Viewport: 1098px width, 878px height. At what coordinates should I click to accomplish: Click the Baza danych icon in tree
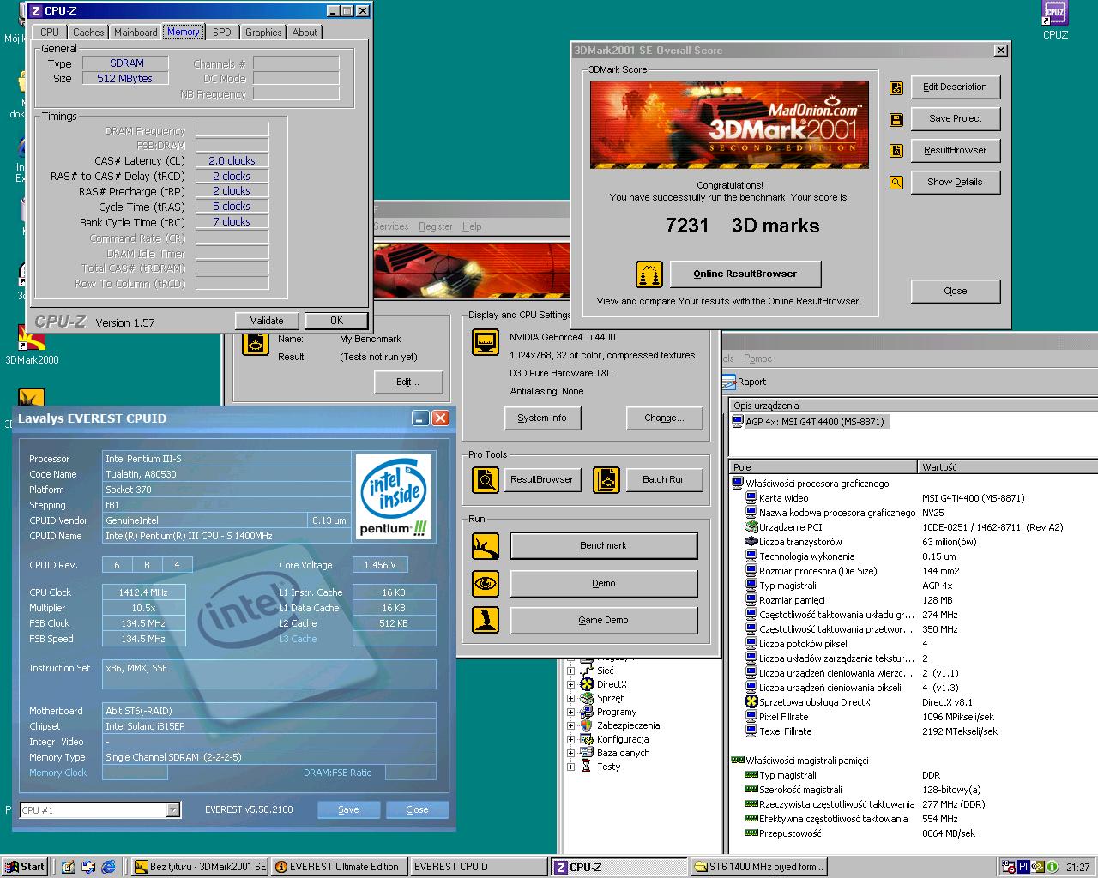(x=587, y=753)
